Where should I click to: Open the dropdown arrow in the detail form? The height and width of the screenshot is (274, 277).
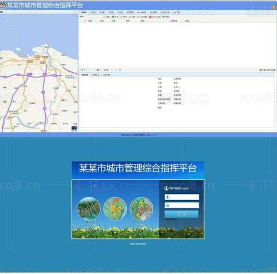[183, 91]
